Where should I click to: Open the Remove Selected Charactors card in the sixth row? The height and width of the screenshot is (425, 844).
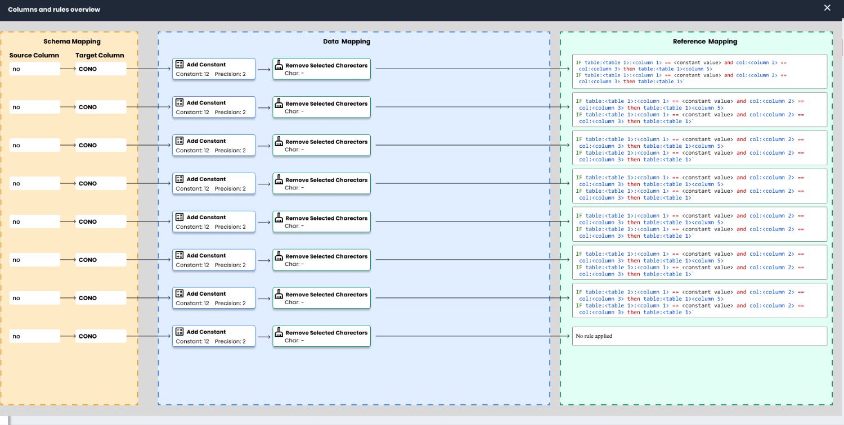pyautogui.click(x=322, y=260)
